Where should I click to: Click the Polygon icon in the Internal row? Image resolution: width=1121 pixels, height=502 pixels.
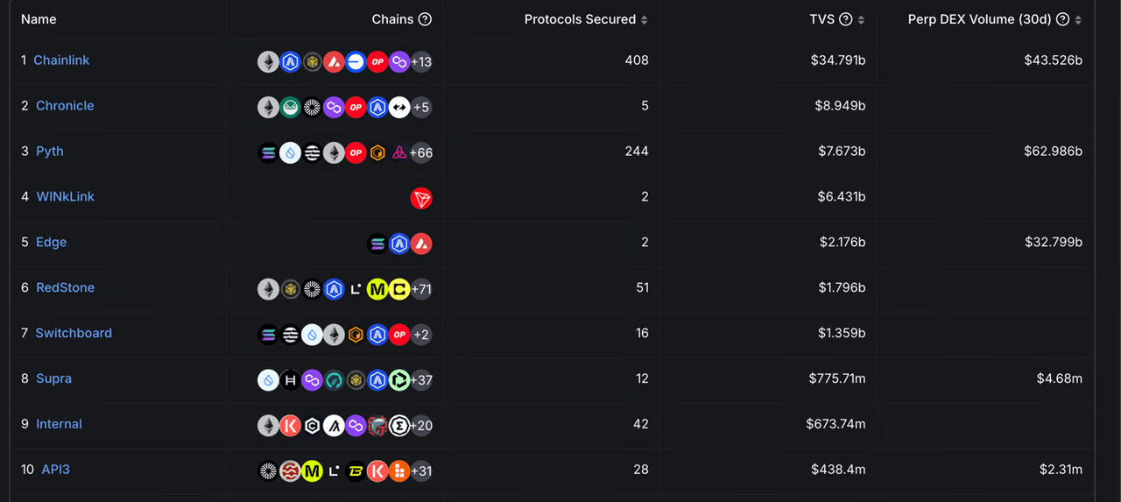pyautogui.click(x=356, y=426)
